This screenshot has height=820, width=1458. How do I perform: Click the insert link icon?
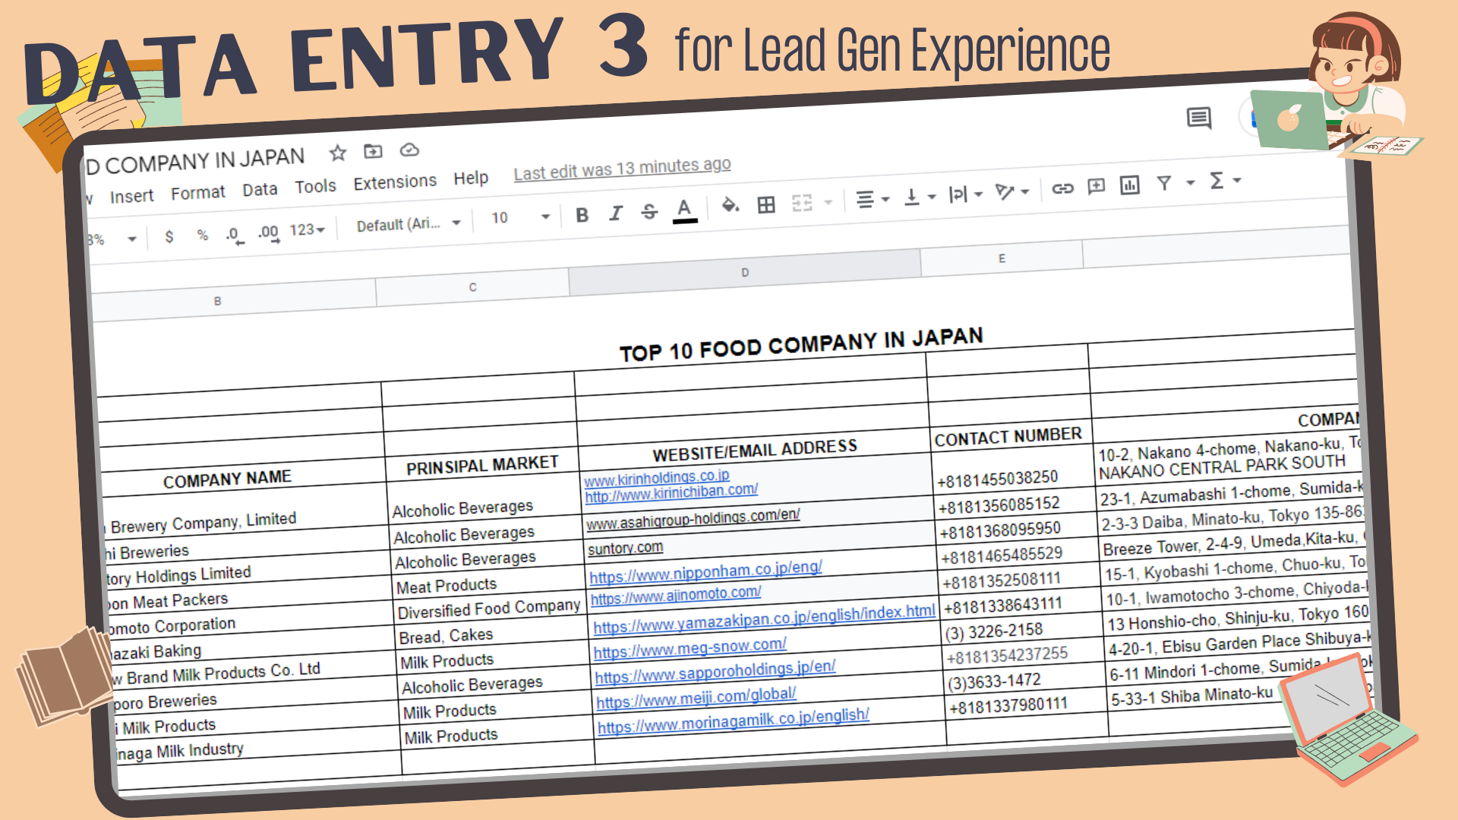click(1062, 188)
